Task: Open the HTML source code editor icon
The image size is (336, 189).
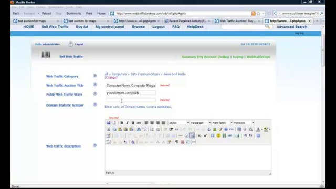Action: (x=232, y=129)
